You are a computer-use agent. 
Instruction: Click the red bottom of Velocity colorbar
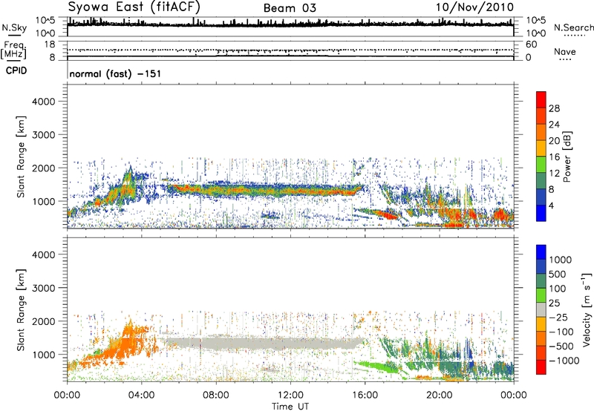541,367
